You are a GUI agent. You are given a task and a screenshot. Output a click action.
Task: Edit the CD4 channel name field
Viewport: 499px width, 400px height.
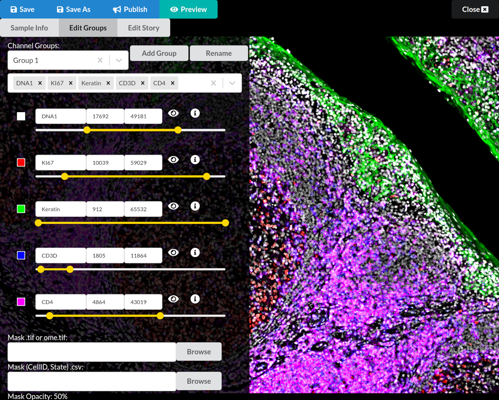tap(61, 302)
